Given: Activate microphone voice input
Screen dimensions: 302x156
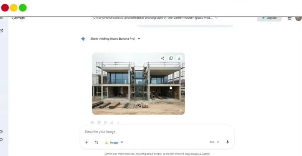Looking at the screenshot, I should (x=227, y=142).
